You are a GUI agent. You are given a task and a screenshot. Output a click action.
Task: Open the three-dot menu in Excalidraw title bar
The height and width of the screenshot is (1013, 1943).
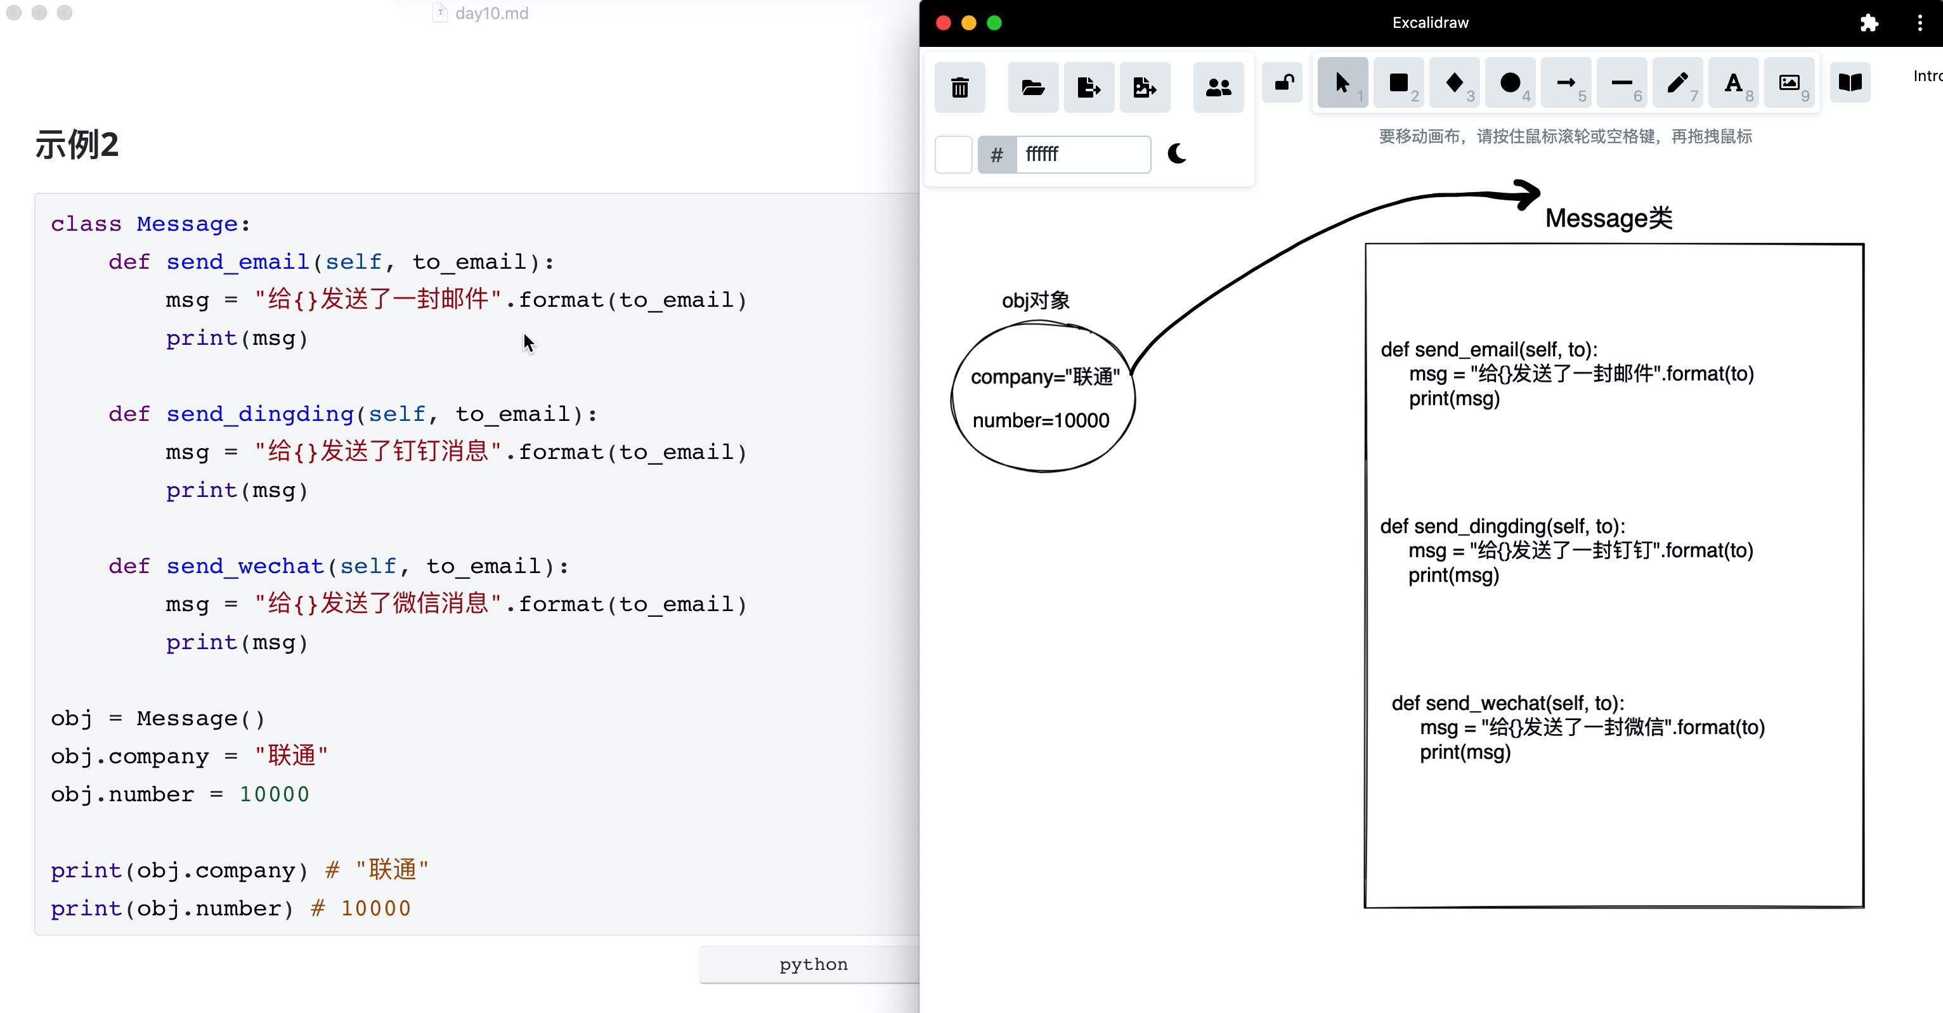coord(1920,23)
